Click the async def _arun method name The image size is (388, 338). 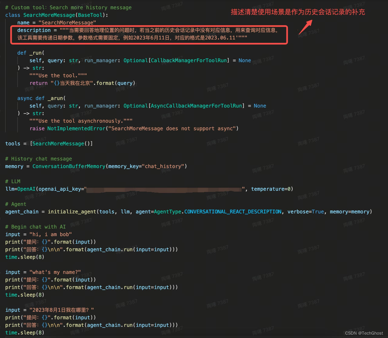point(55,98)
